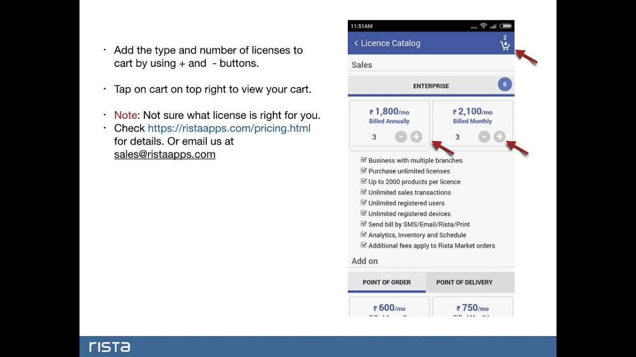Toggle checkbox for Send bill by SMS/Email/Rista/Print
This screenshot has width=636, height=357.
[364, 224]
